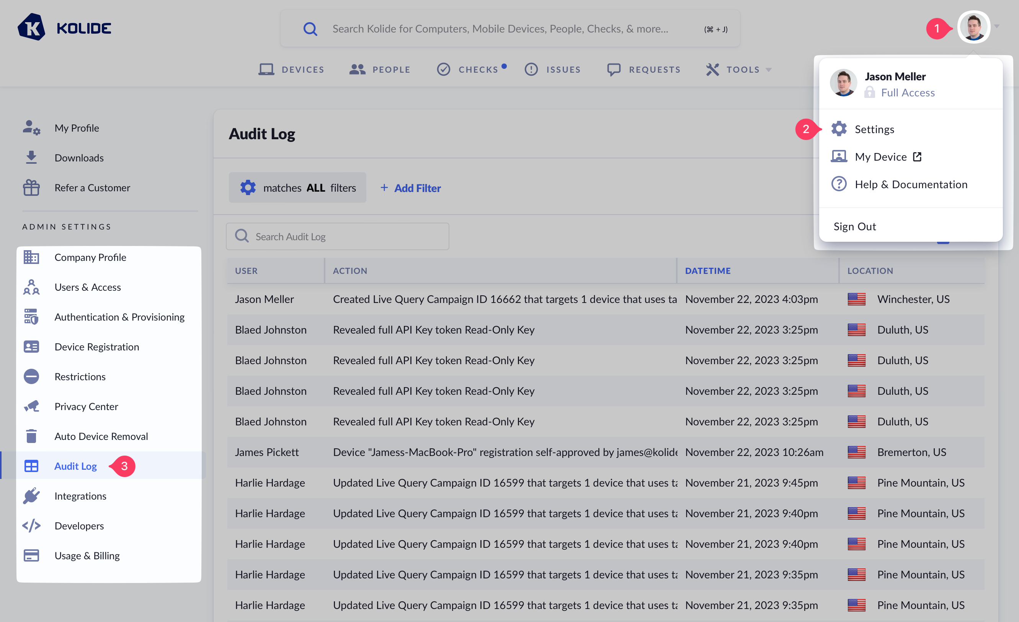Click the search magnifier icon in top bar
Viewport: 1019px width, 622px height.
point(310,29)
